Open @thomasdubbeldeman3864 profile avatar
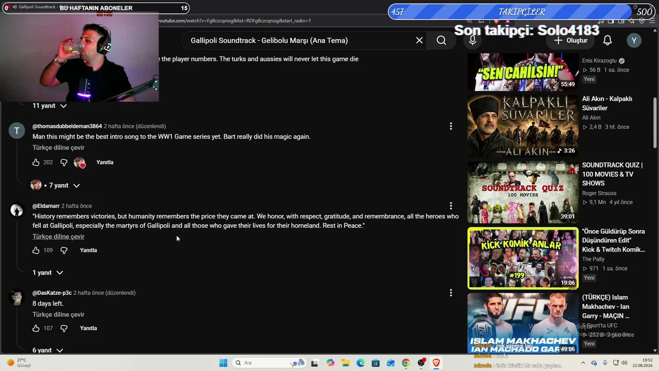 coord(17,131)
